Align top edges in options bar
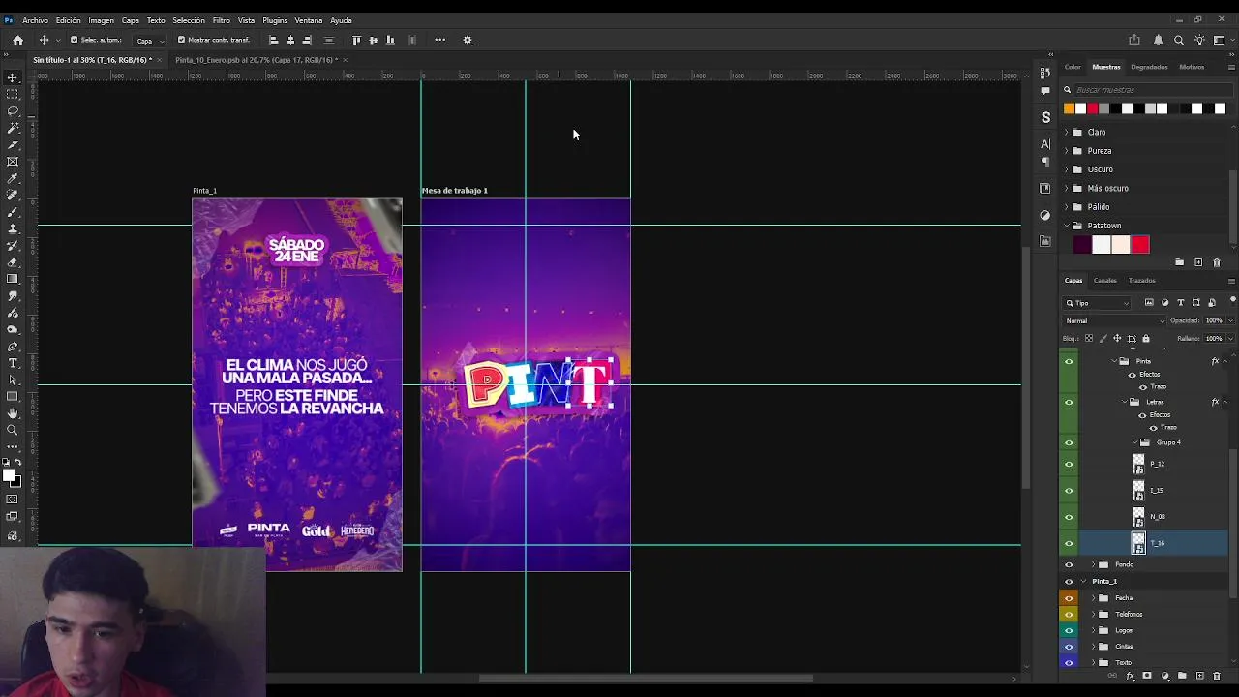 pyautogui.click(x=356, y=40)
